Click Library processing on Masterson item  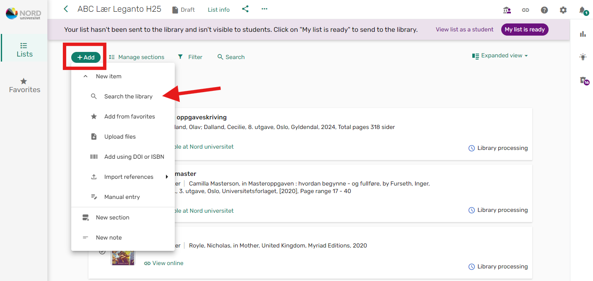[x=498, y=210]
